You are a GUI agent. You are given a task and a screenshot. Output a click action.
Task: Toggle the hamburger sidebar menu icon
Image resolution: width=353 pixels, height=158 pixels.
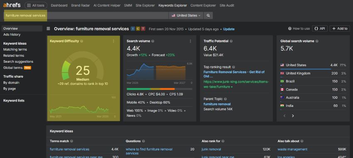tap(48, 29)
